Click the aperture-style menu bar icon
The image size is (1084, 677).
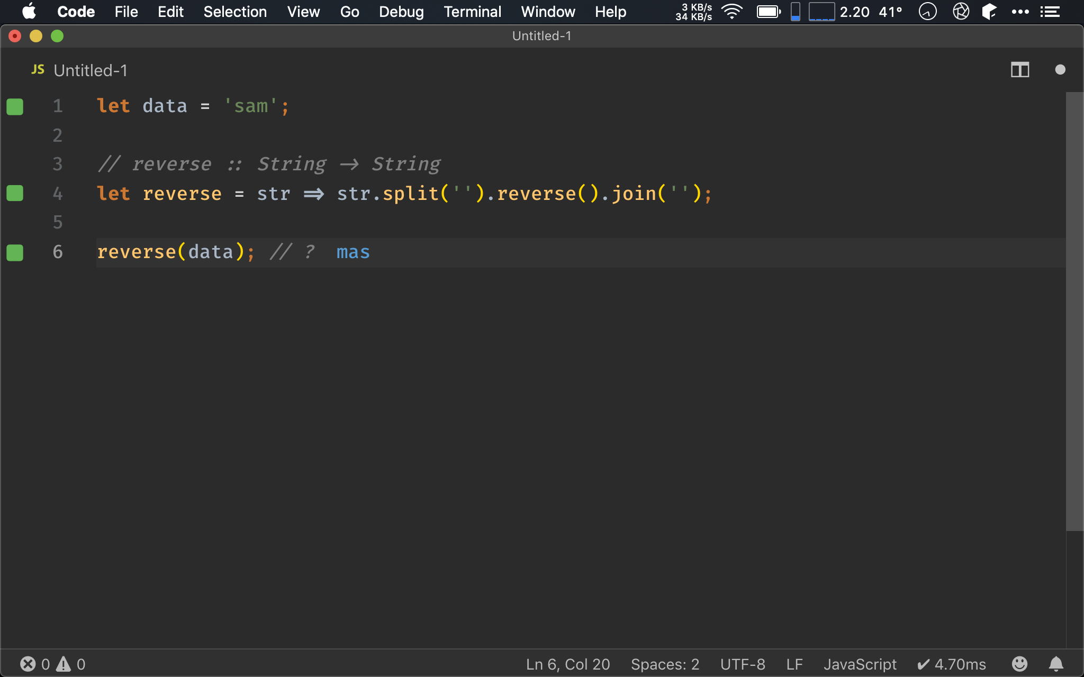961,12
